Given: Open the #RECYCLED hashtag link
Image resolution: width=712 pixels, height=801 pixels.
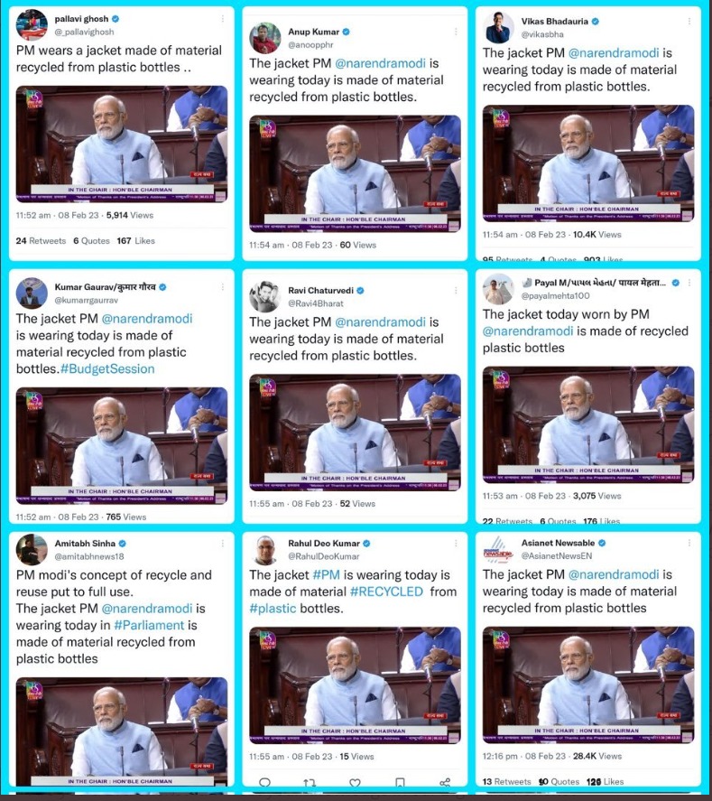Looking at the screenshot, I should (386, 591).
